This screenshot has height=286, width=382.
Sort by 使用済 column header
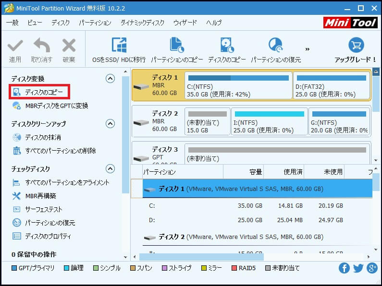click(x=284, y=172)
